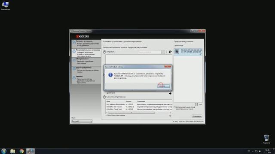
Task: Open the Express install section in sidebar
Action: point(86,44)
